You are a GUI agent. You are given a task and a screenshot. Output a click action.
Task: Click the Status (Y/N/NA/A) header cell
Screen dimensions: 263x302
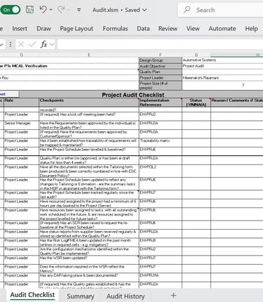click(196, 103)
